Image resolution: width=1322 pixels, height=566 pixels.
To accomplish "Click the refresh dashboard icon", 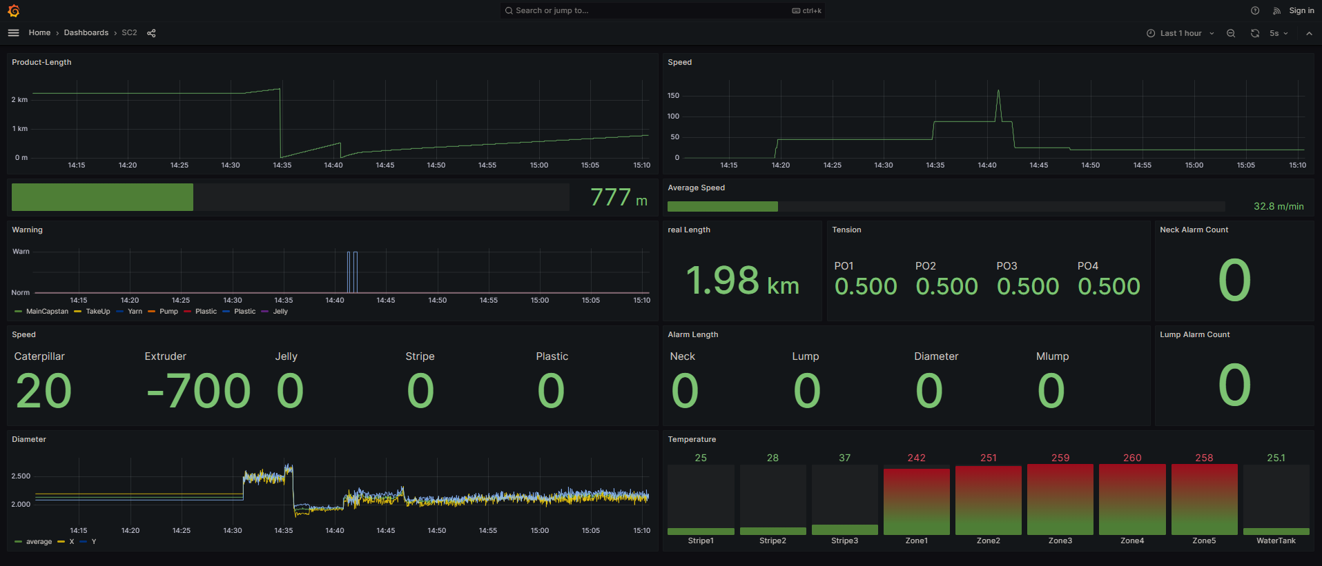I will click(1255, 33).
